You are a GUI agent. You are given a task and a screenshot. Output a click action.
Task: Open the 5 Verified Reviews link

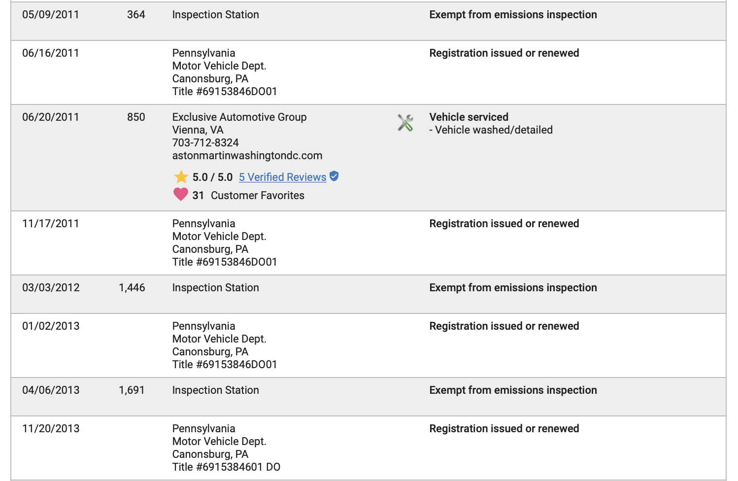click(282, 177)
